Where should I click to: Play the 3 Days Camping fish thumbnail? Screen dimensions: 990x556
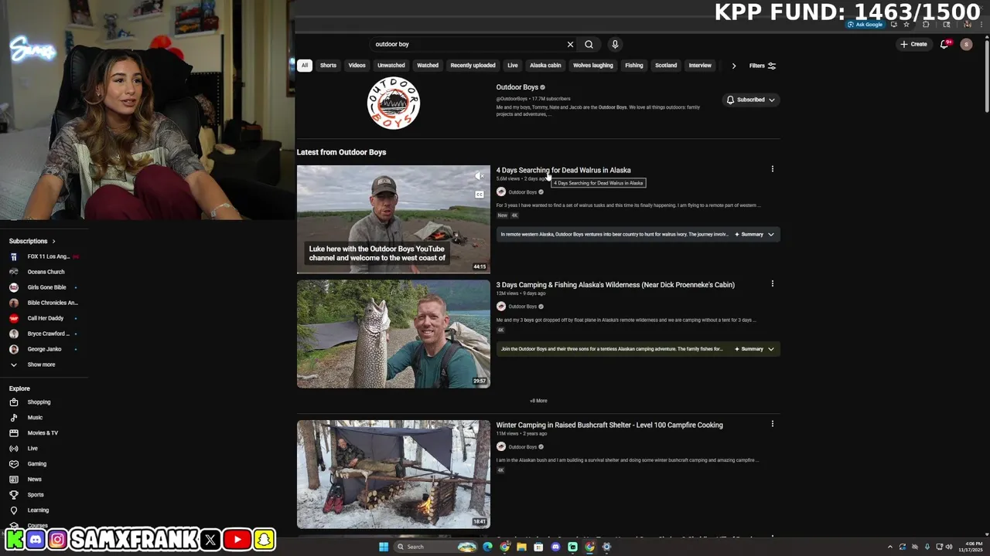(394, 334)
